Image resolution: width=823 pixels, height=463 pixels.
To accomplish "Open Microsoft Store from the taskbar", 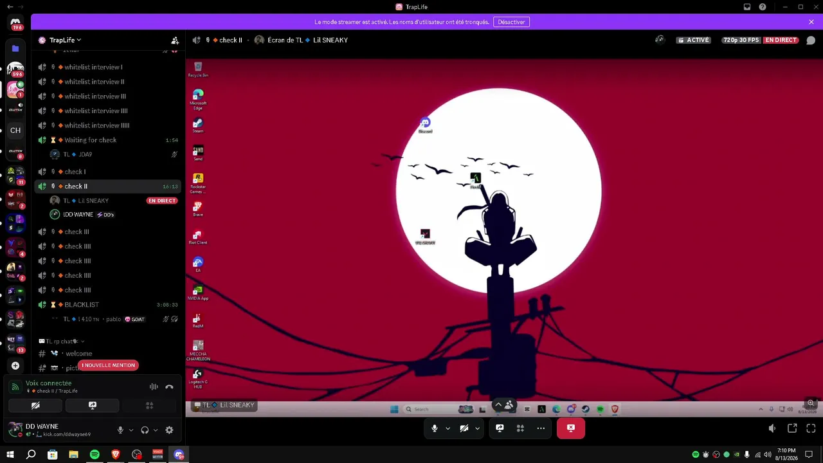I will [53, 455].
